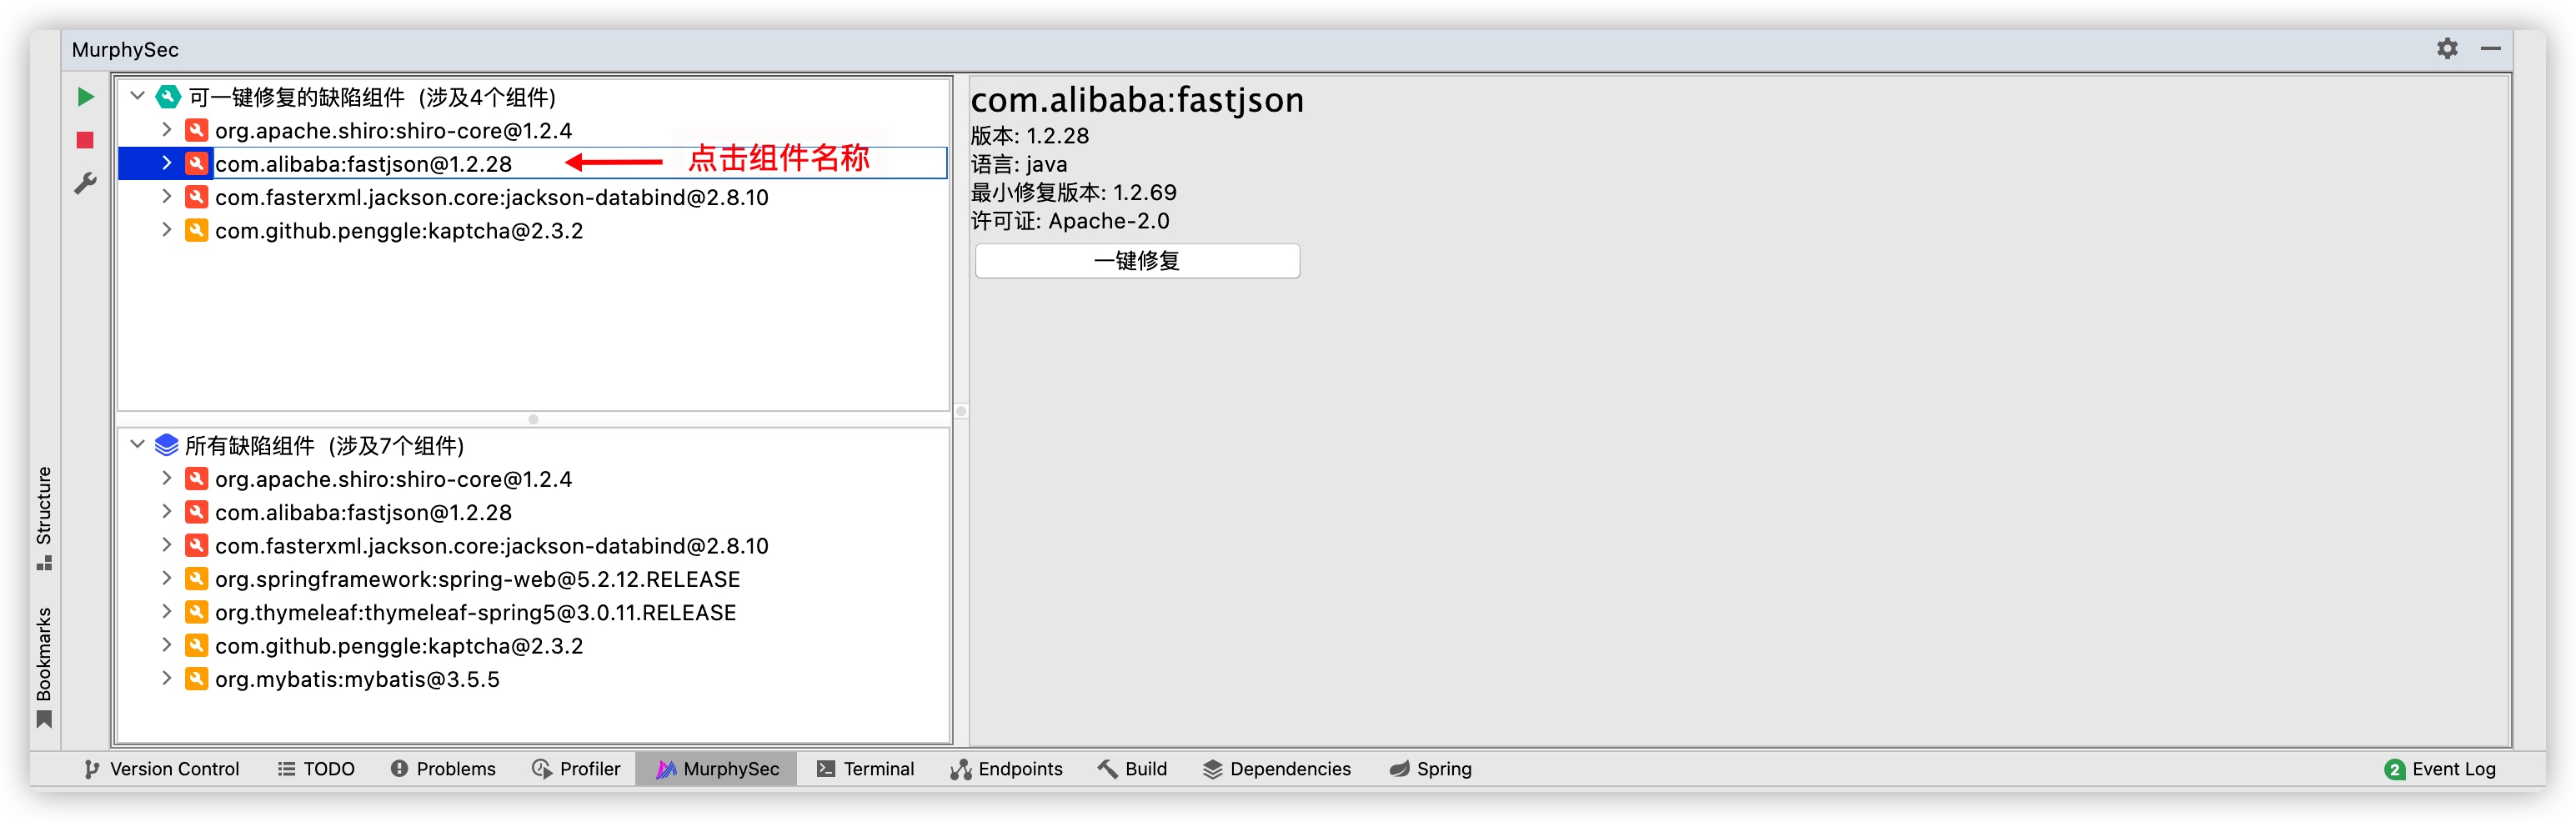Screen dimensions: 2576x822
Task: Show the Dependencies tab
Action: click(x=1276, y=769)
